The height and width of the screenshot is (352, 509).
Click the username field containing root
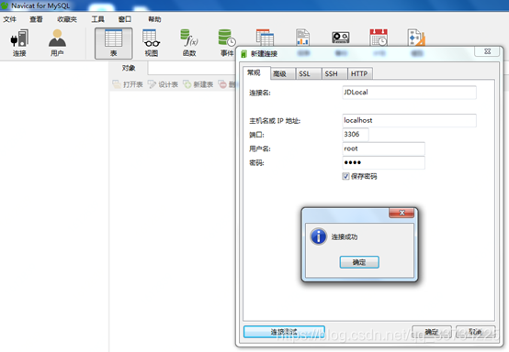[x=383, y=148]
